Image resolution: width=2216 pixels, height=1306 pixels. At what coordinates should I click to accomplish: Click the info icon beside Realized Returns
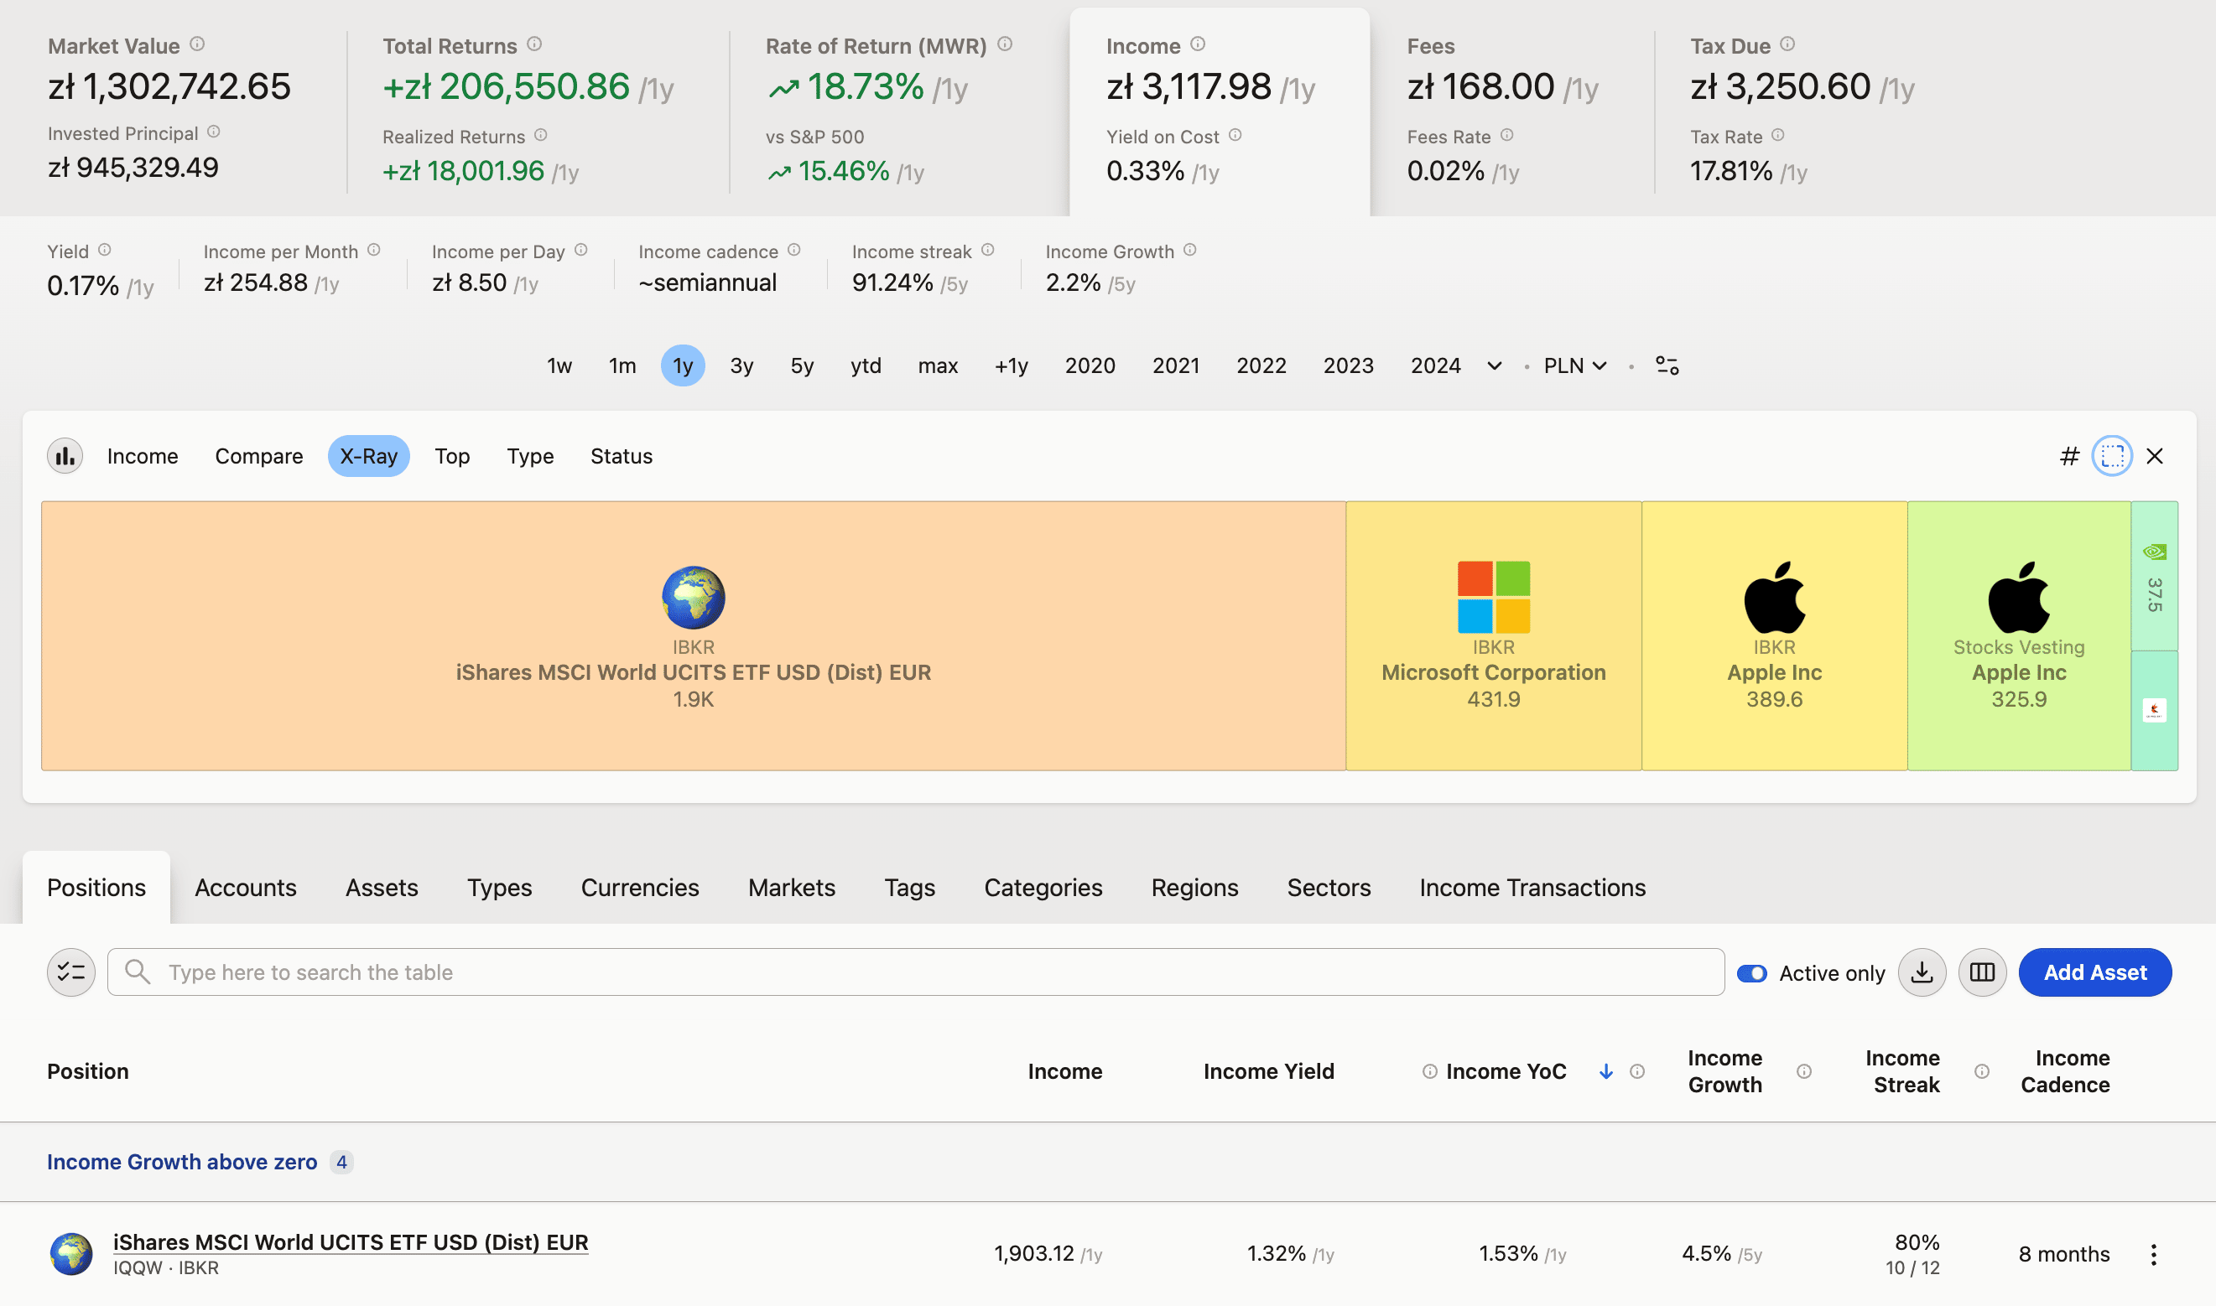point(540,135)
